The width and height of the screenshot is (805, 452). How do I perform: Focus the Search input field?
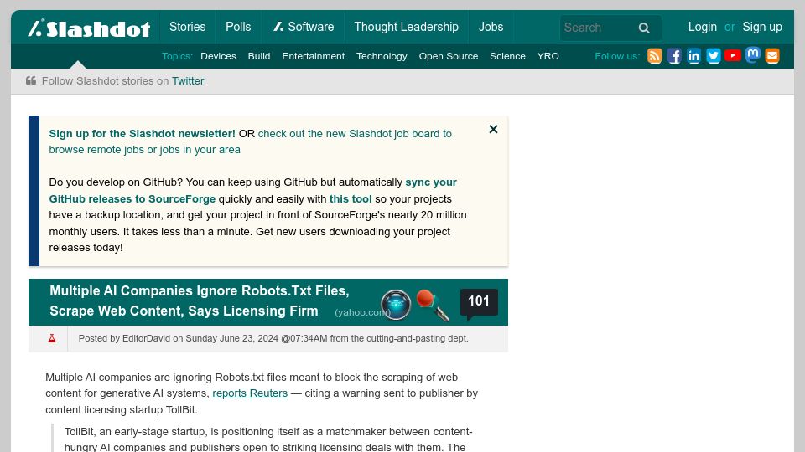pyautogui.click(x=598, y=28)
